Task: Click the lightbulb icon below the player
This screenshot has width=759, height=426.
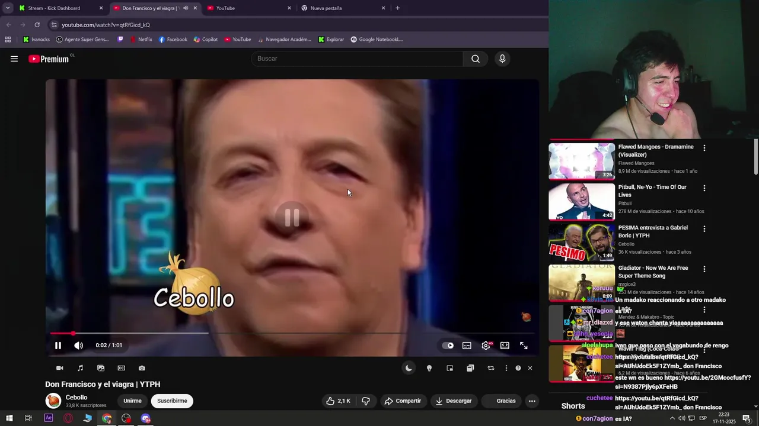Action: [x=429, y=368]
